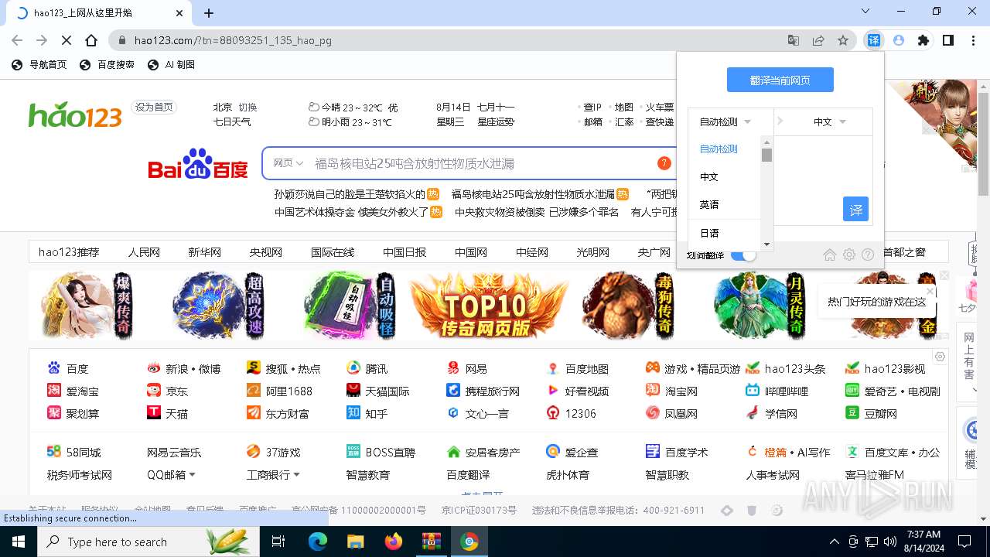The image size is (990, 557).
Task: Close the 热门好玩的游戏在这 tooltip
Action: coord(930,291)
